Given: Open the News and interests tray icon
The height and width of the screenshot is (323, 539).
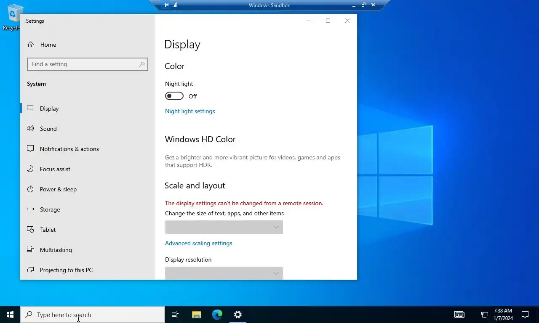Looking at the screenshot, I should 459,315.
